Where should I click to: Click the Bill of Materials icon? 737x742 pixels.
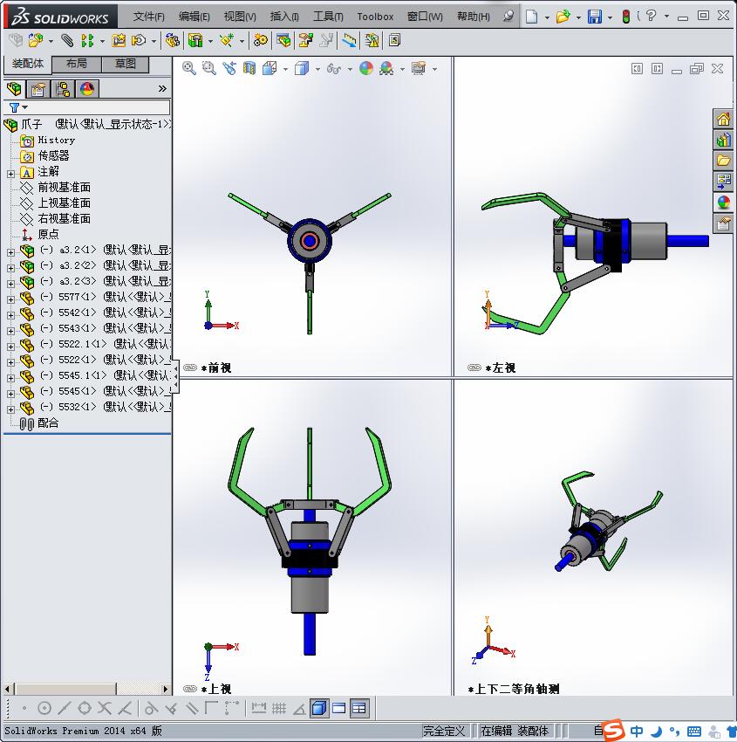[283, 41]
